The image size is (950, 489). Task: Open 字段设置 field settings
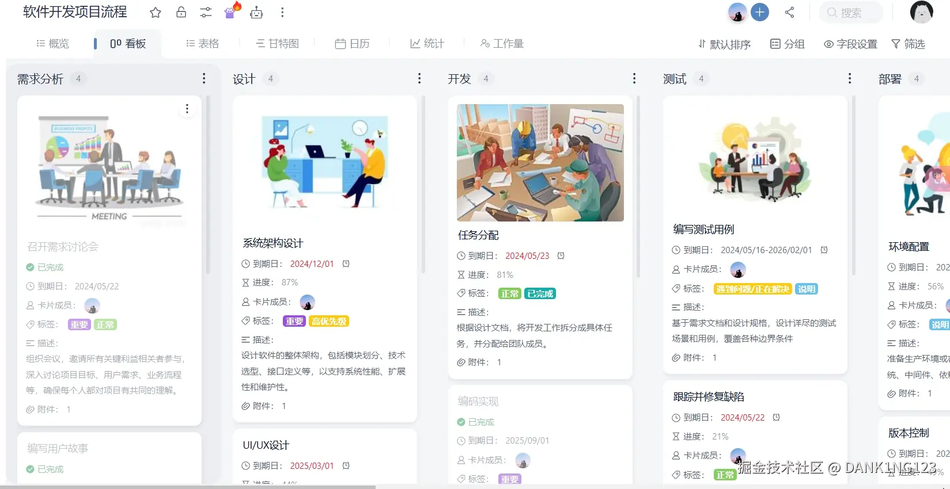coord(850,44)
